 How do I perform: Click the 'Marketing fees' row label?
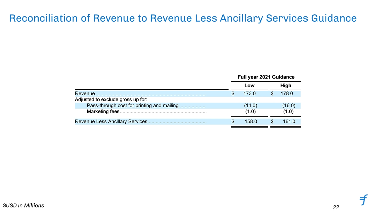pyautogui.click(x=103, y=111)
